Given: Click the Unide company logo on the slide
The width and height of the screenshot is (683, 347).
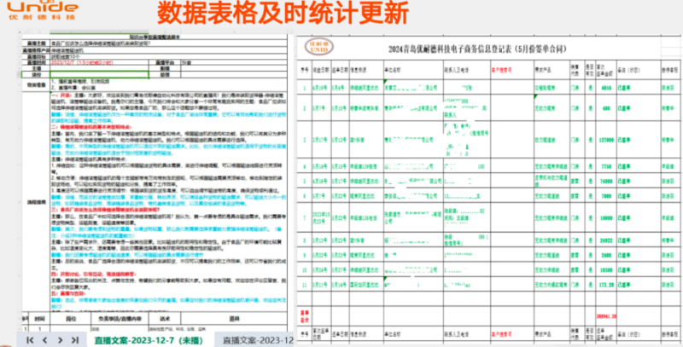Looking at the screenshot, I should (42, 10).
